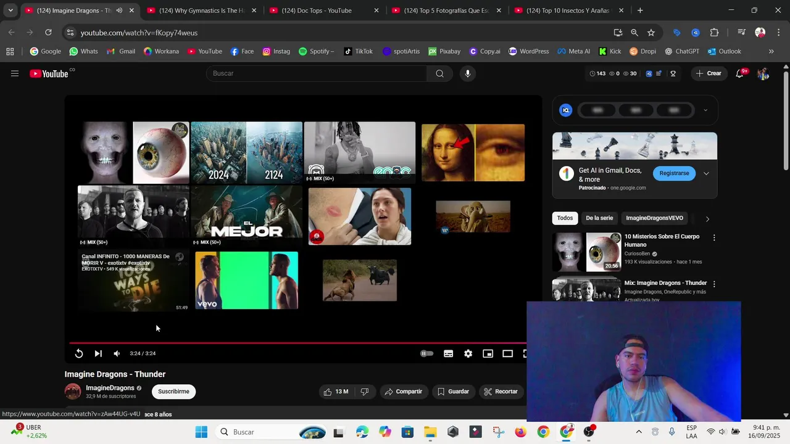Open the ChatGPT bookmark

[681, 52]
